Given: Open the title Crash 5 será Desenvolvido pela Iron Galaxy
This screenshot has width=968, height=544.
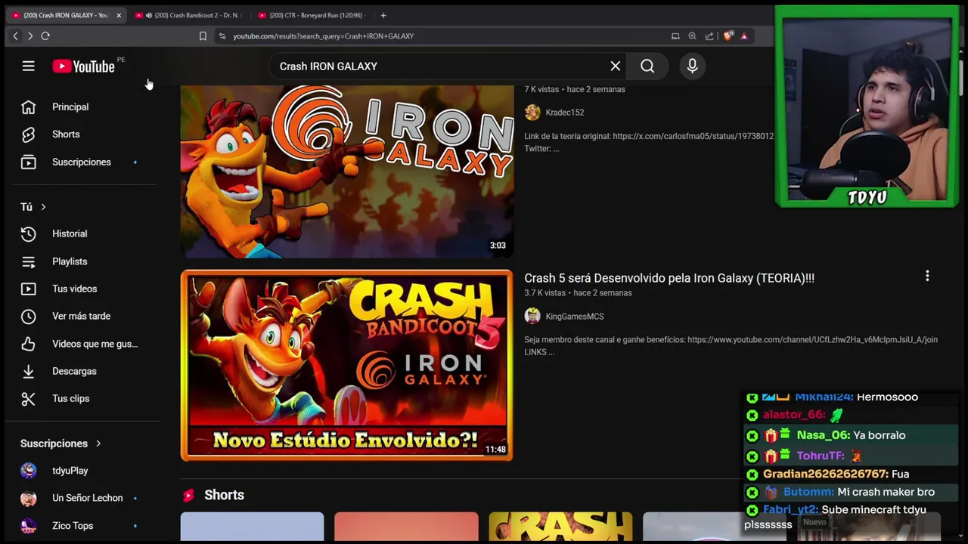Looking at the screenshot, I should click(669, 278).
